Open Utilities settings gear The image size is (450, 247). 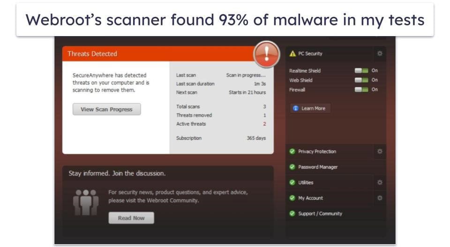(x=380, y=182)
